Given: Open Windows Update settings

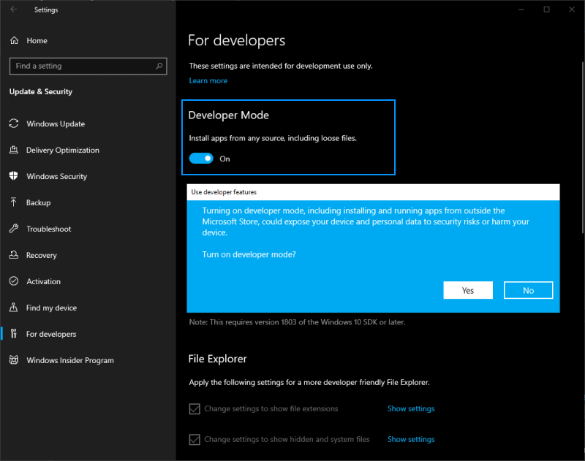Looking at the screenshot, I should click(53, 123).
